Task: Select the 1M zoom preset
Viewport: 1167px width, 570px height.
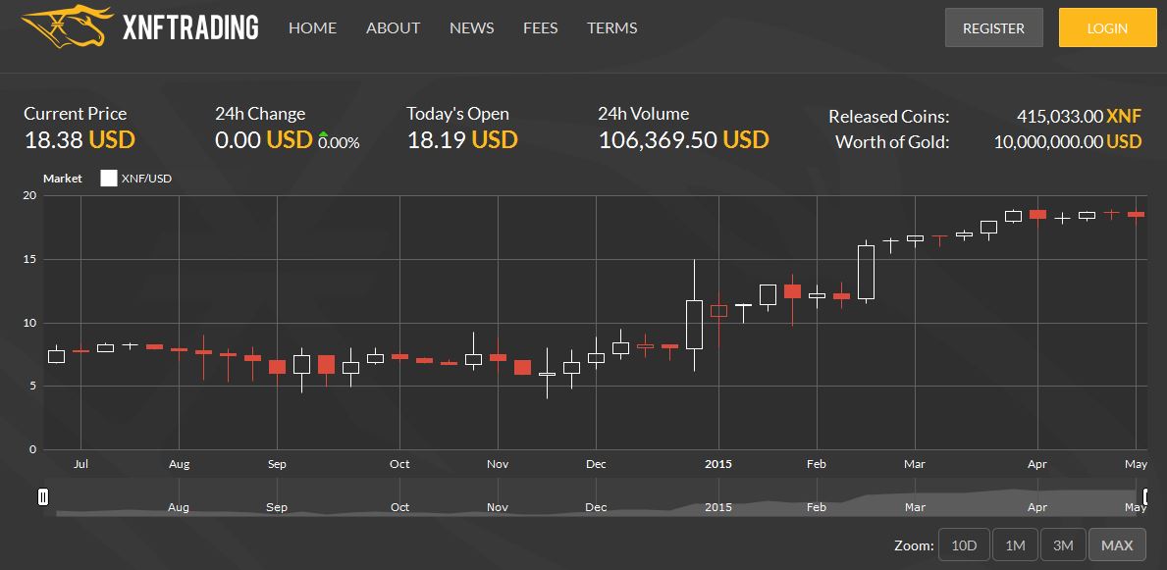Action: pos(1014,544)
